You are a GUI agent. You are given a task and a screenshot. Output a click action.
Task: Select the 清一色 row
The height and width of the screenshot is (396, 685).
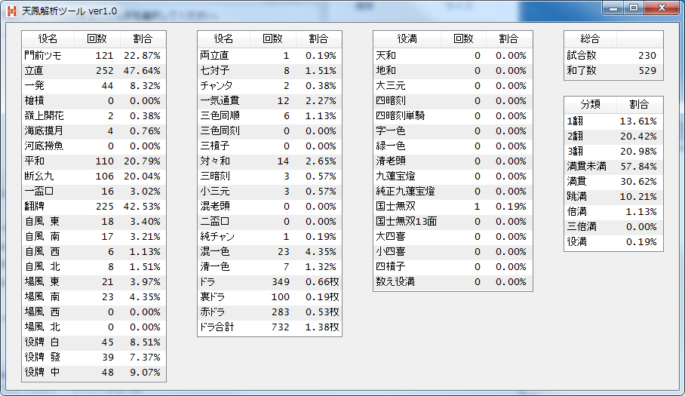[269, 267]
